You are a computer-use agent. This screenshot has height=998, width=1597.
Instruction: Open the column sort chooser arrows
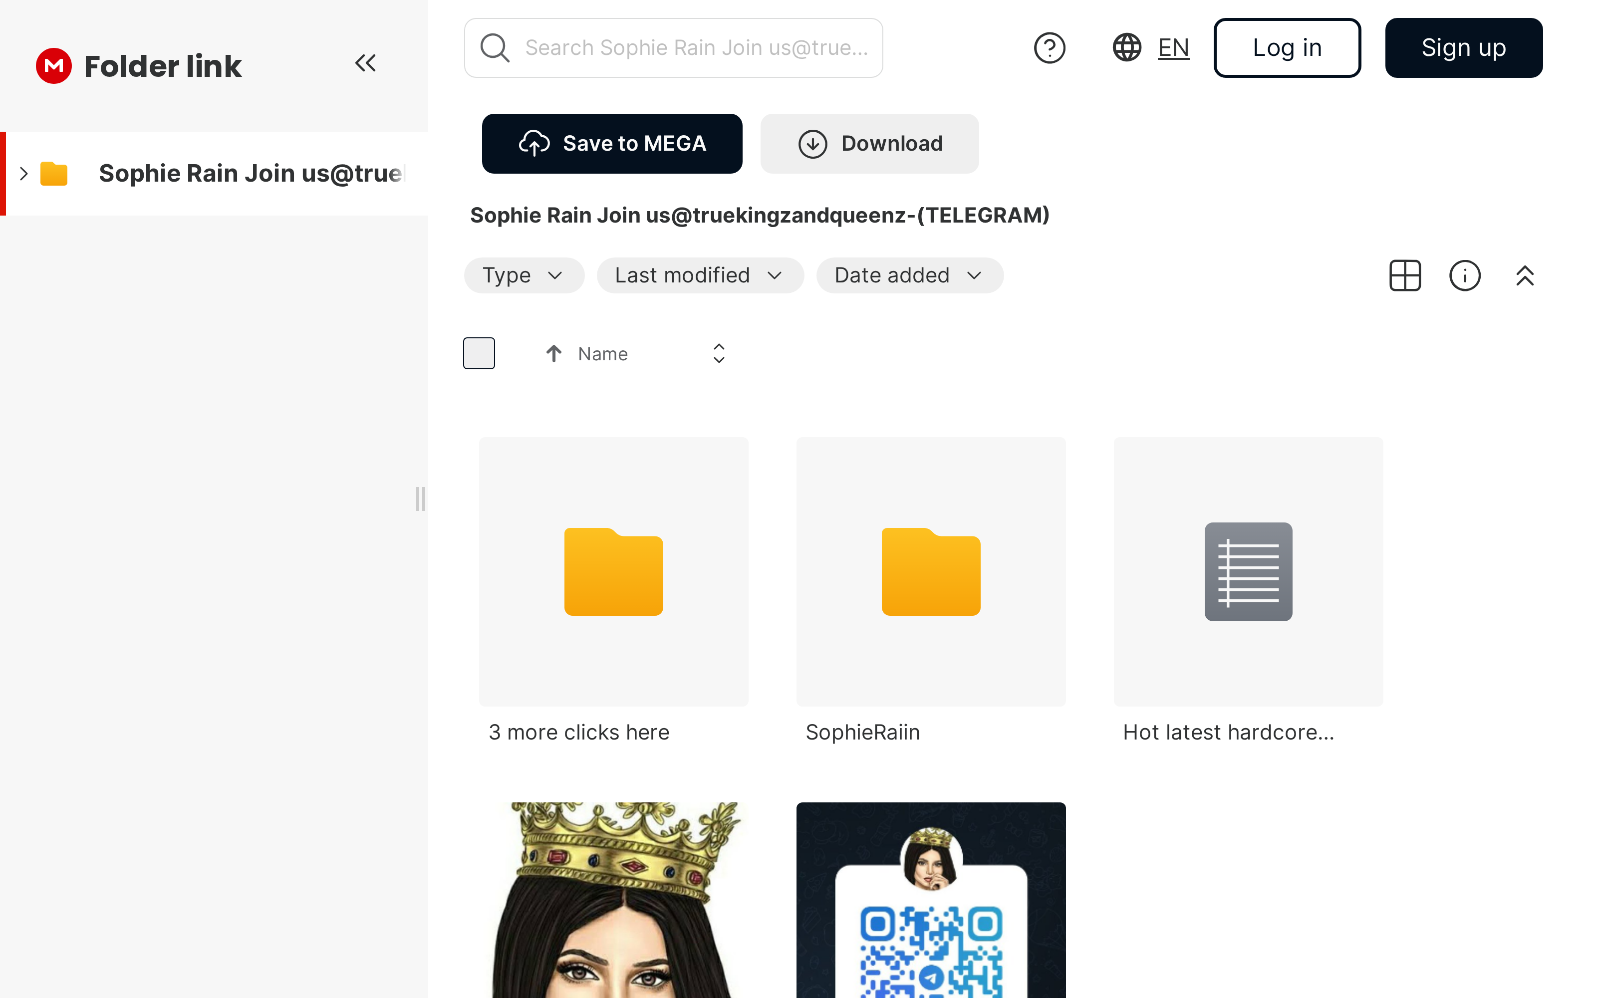(719, 354)
